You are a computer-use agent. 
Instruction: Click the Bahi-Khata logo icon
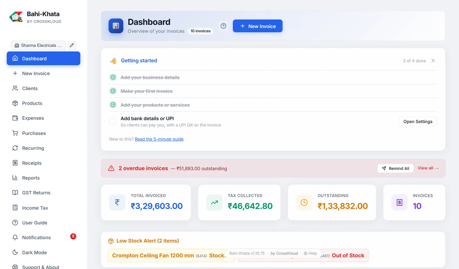tap(16, 17)
